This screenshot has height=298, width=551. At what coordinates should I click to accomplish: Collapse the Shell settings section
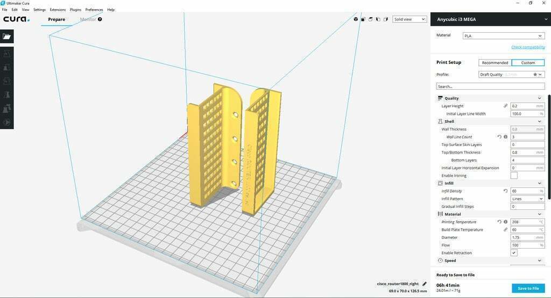click(x=539, y=121)
